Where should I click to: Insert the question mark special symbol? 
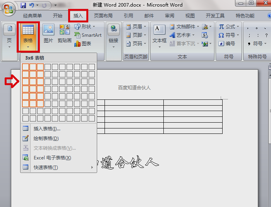coord(266,35)
